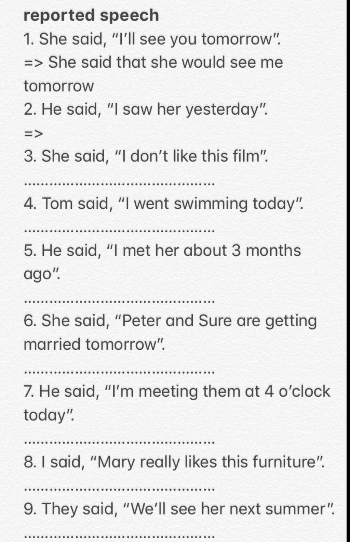Click the dotted line below 'today' in sentence 7
The width and height of the screenshot is (350, 542).
click(120, 443)
